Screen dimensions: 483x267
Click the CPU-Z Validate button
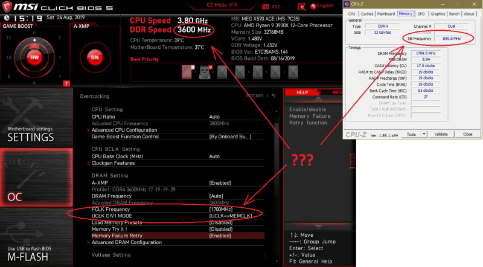(441, 135)
